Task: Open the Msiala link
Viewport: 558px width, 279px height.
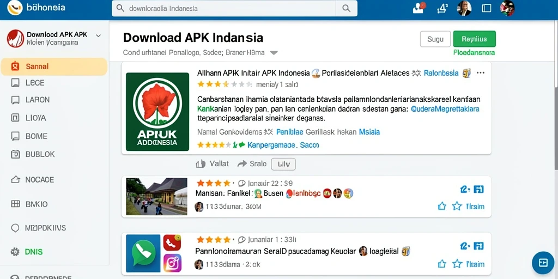Action: 369,132
